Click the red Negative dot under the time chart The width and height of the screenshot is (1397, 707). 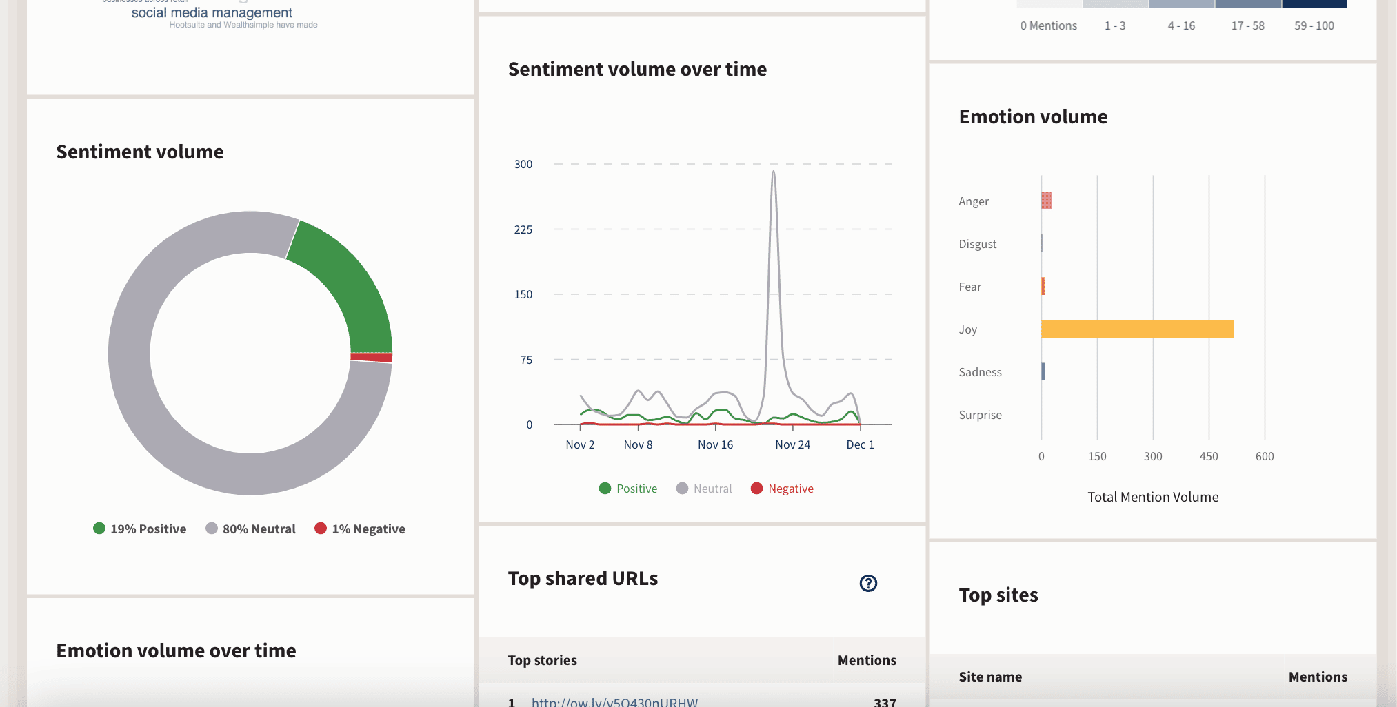pyautogui.click(x=756, y=488)
